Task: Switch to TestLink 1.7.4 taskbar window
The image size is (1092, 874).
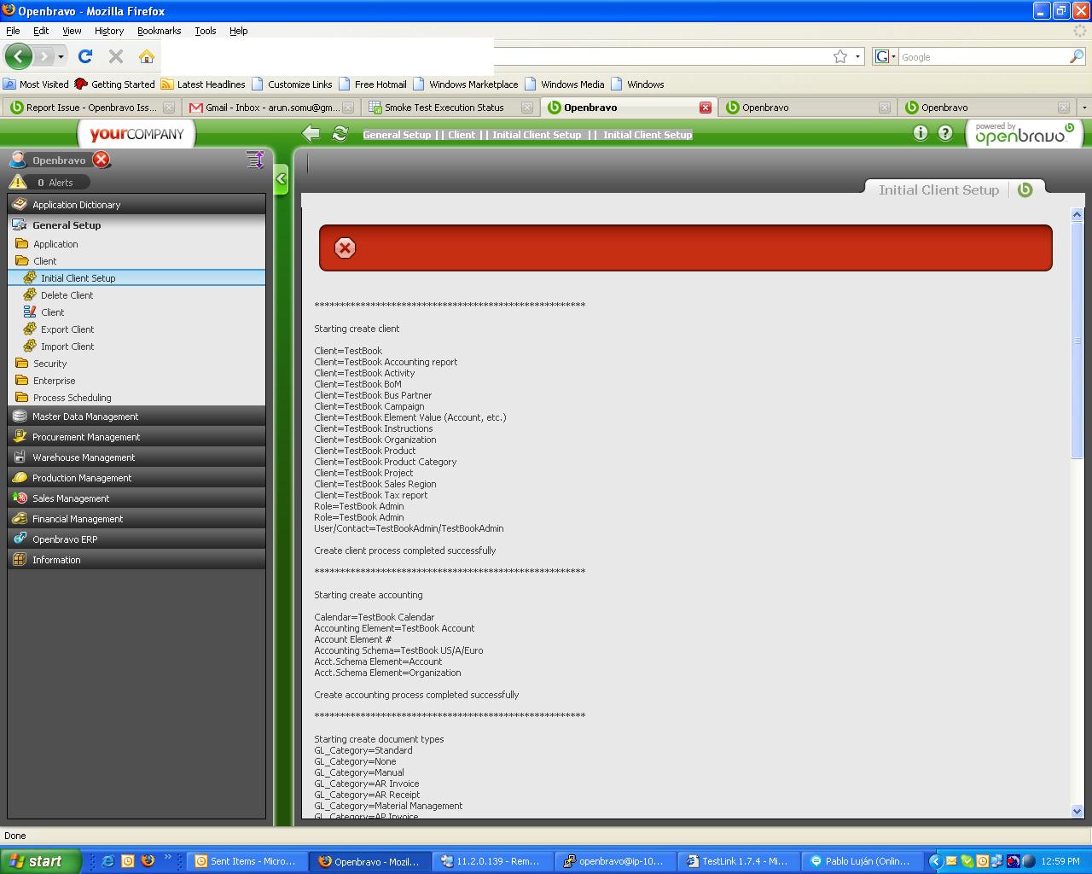Action: (x=738, y=861)
